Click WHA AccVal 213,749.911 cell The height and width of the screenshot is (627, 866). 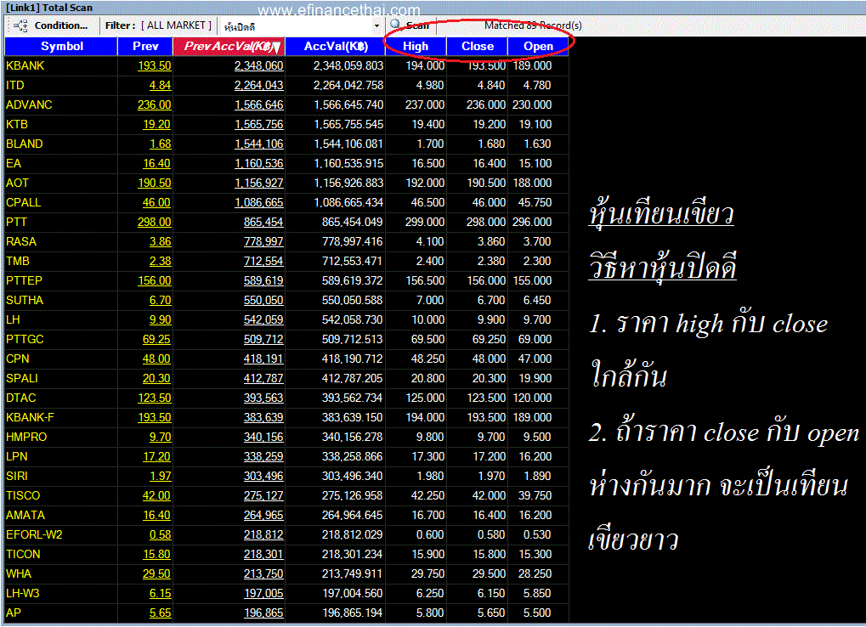click(x=352, y=574)
